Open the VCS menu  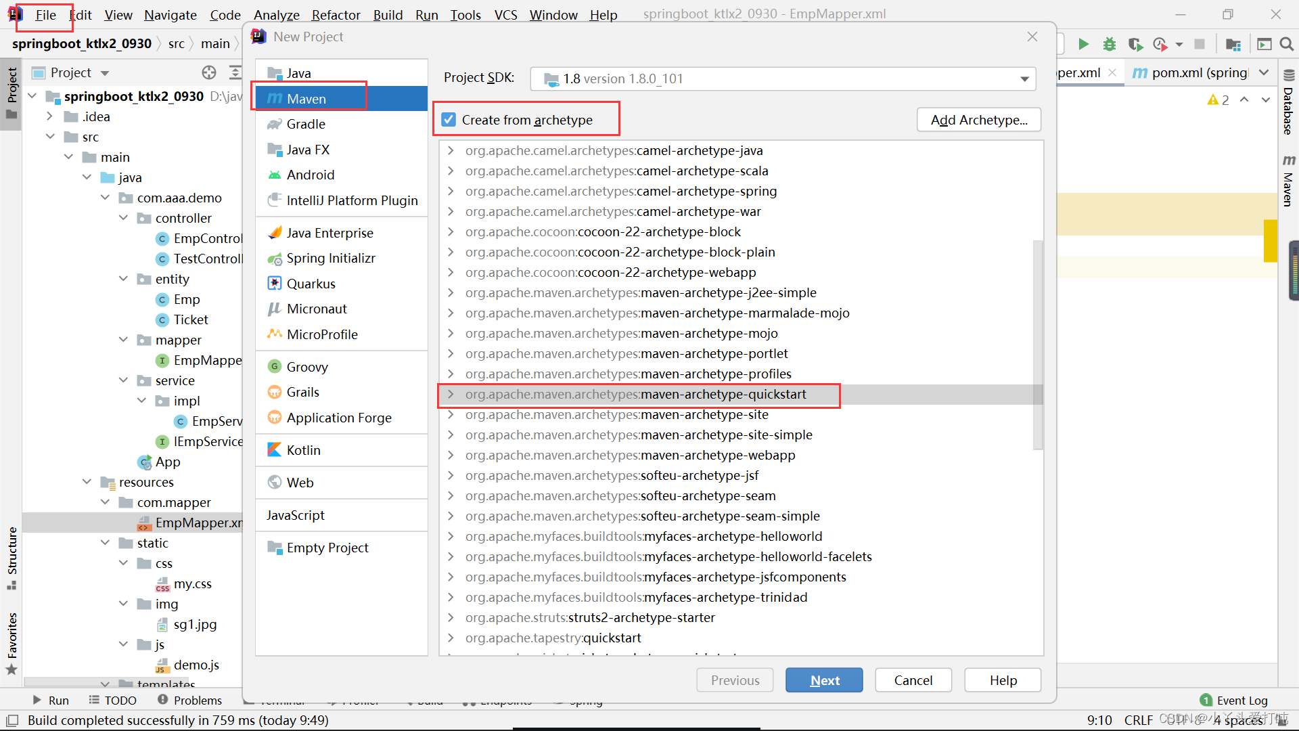pos(505,15)
